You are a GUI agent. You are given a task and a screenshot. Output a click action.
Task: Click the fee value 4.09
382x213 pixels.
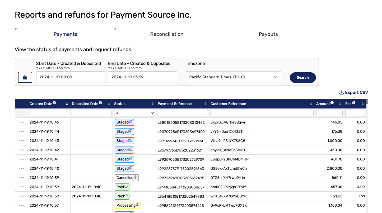[x=361, y=187]
